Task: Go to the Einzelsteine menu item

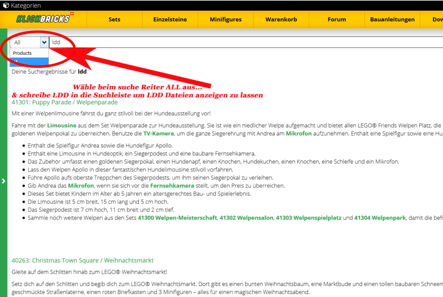Action: click(170, 19)
